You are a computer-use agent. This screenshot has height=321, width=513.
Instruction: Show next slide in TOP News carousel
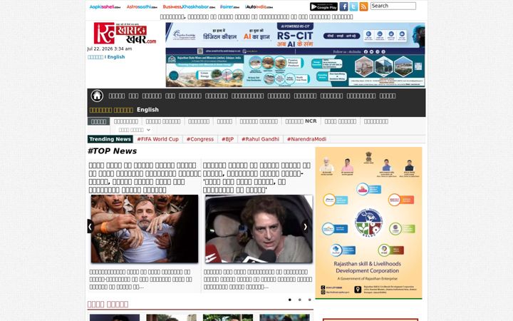pos(305,226)
